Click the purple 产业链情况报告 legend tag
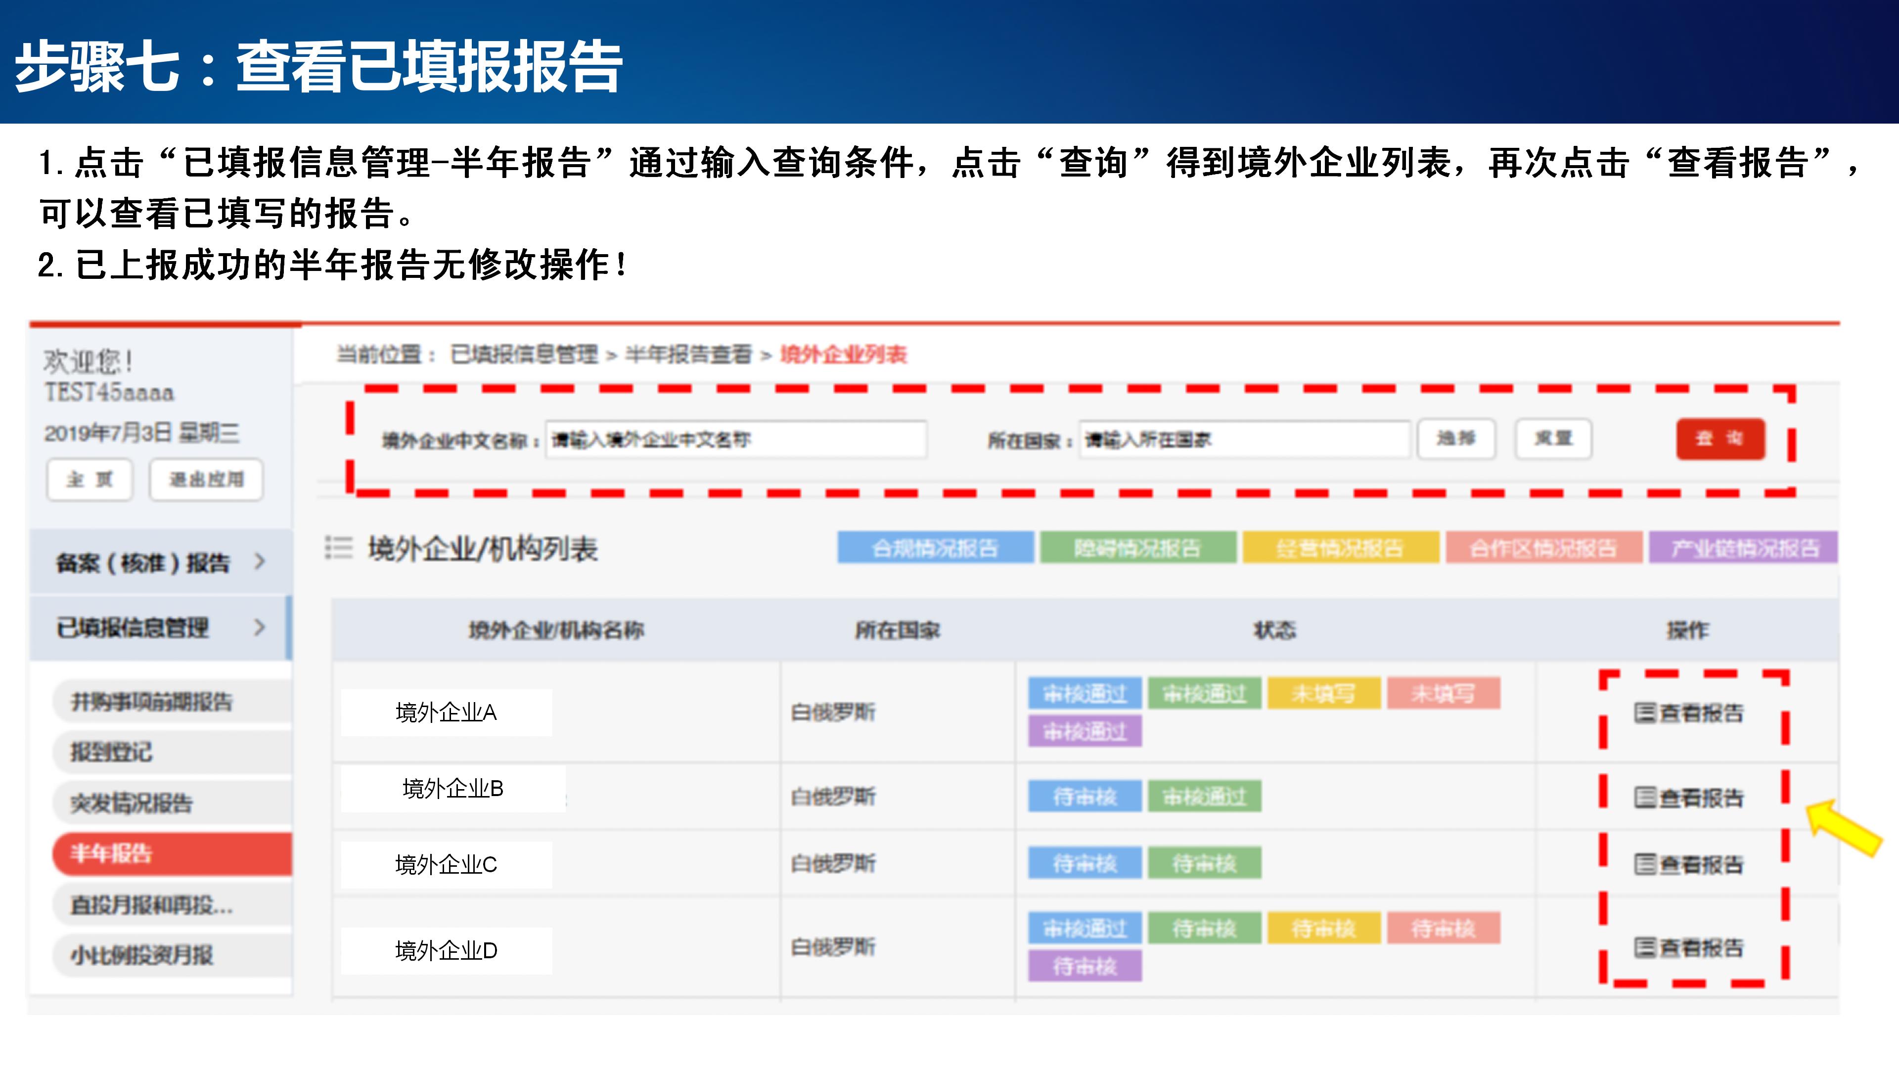The image size is (1899, 1068). click(x=1743, y=548)
